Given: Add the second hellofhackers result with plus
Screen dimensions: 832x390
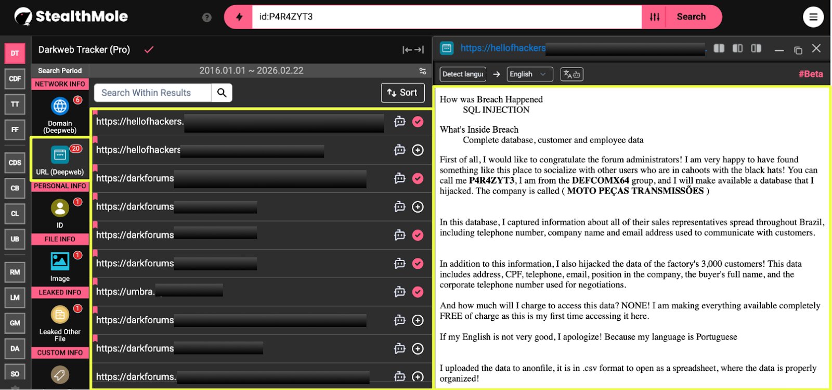Looking at the screenshot, I should coord(418,150).
